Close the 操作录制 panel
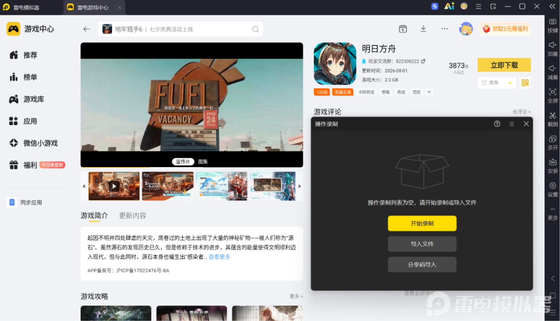Viewport: 560px width, 321px height. tap(526, 124)
